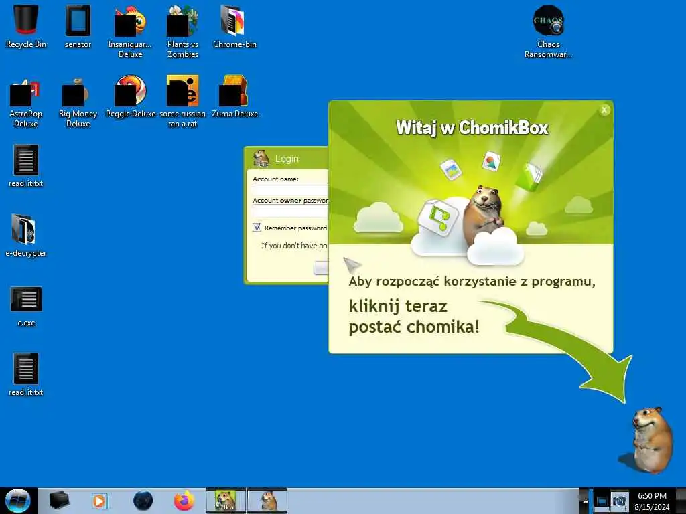Launch the media player from taskbar
Viewport: 686px width, 514px height.
click(x=100, y=501)
